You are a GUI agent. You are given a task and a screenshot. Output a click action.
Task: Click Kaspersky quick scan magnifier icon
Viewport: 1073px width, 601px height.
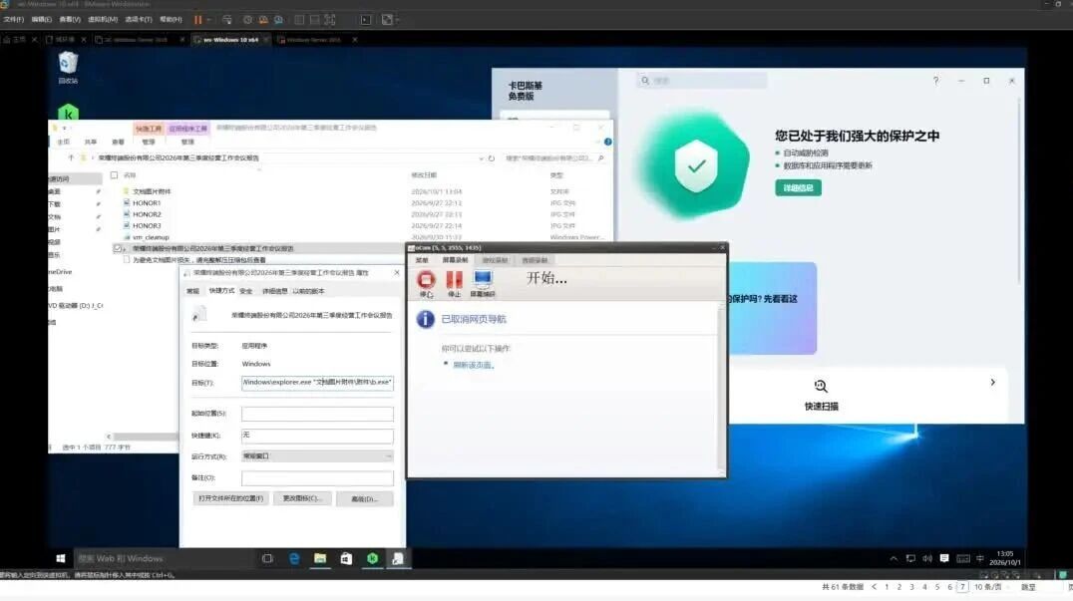[821, 387]
